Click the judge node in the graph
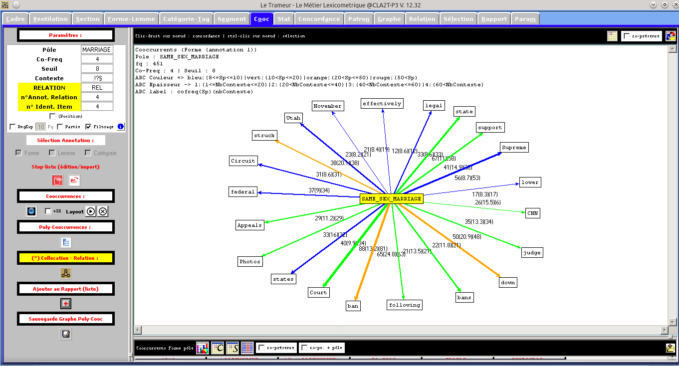This screenshot has width=679, height=366. pos(532,253)
